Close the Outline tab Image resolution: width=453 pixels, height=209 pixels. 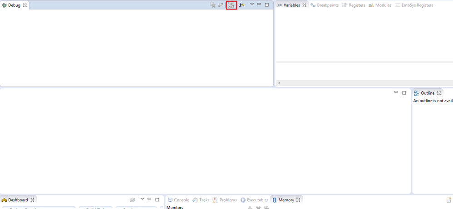tap(438, 93)
